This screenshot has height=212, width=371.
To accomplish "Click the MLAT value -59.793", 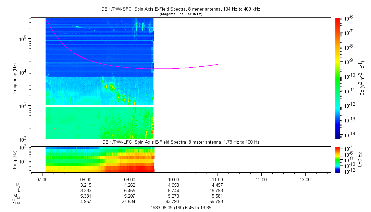I will coord(215,202).
